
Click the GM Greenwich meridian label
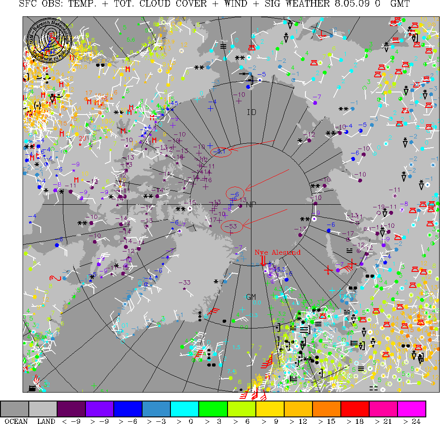pyautogui.click(x=251, y=297)
